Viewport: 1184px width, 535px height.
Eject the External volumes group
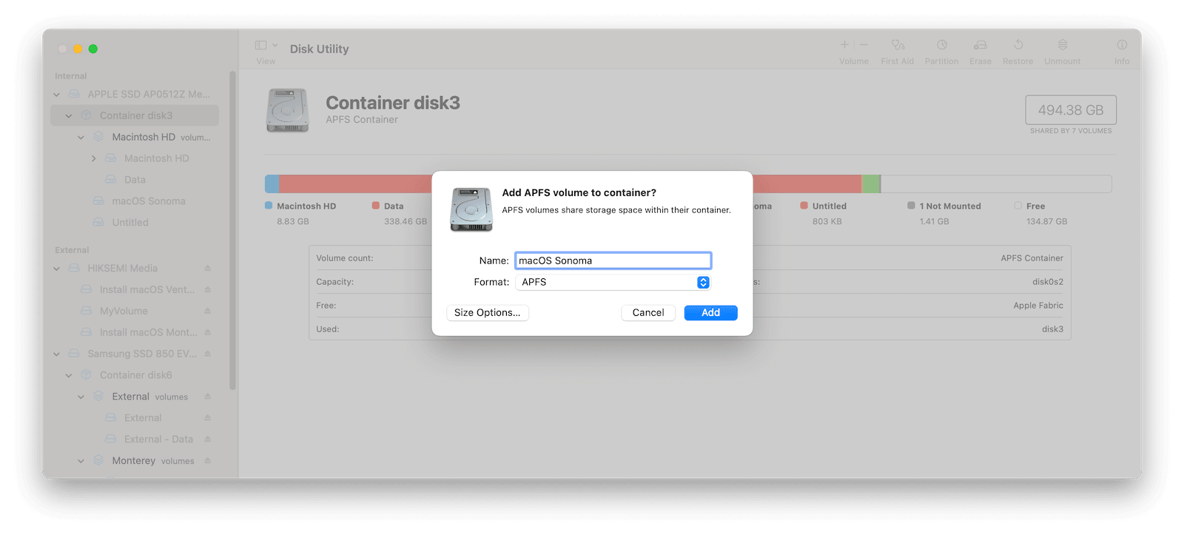(208, 397)
